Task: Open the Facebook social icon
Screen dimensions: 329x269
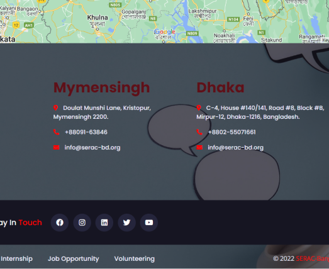Action: 60,222
